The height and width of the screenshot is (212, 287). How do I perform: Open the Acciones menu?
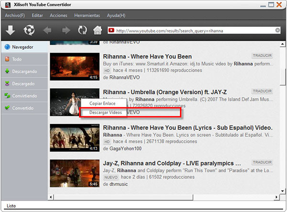click(58, 15)
